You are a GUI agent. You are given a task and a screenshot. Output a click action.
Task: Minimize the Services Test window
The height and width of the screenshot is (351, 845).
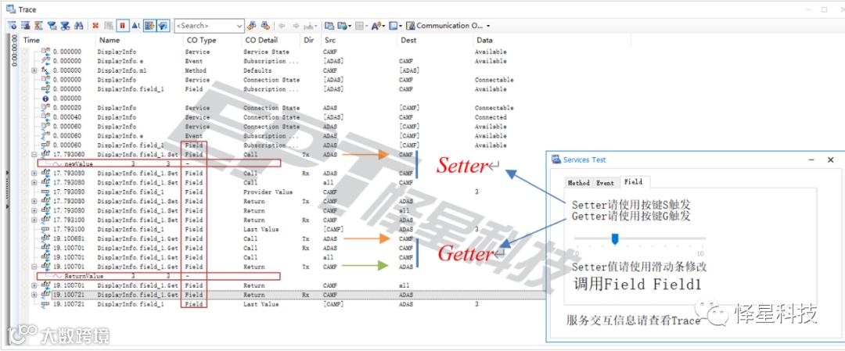tap(811, 160)
